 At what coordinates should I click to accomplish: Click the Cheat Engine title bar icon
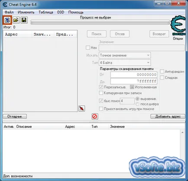click(5, 5)
